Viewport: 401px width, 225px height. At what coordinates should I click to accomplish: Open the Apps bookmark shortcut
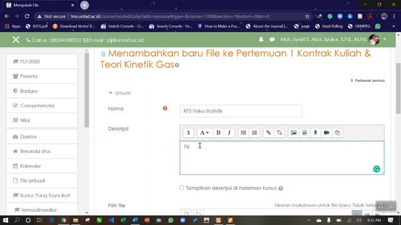13,26
